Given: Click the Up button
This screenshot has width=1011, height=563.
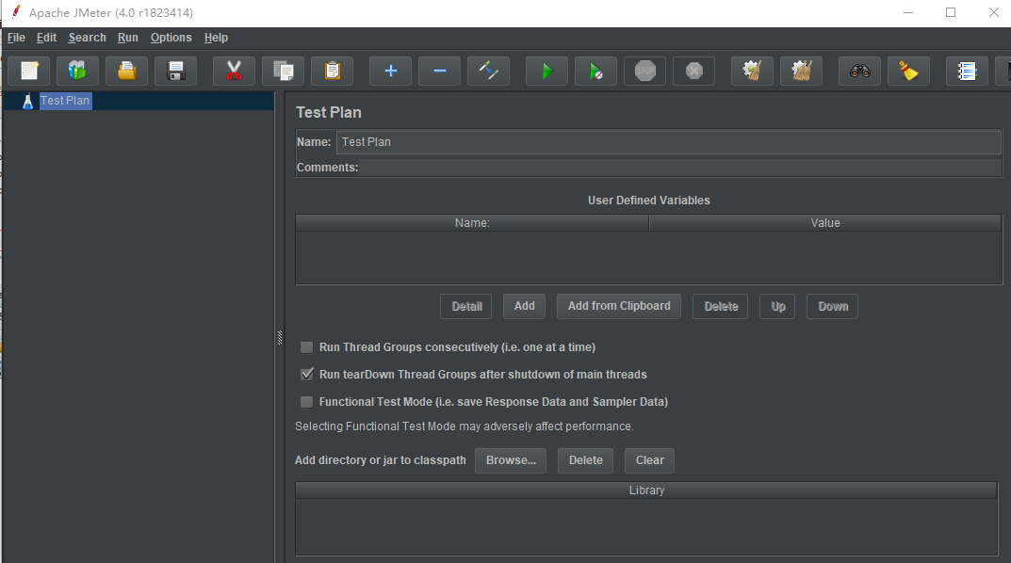Looking at the screenshot, I should 777,307.
